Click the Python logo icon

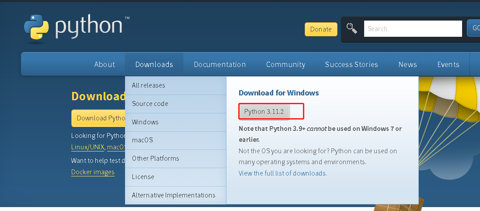point(37,28)
